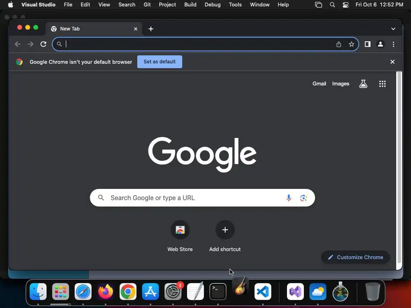Open Search Labs flask icon
Screen dimensions: 411x308
(x=363, y=84)
